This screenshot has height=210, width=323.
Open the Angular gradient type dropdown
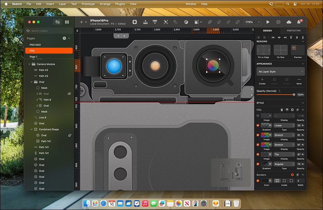click(284, 164)
